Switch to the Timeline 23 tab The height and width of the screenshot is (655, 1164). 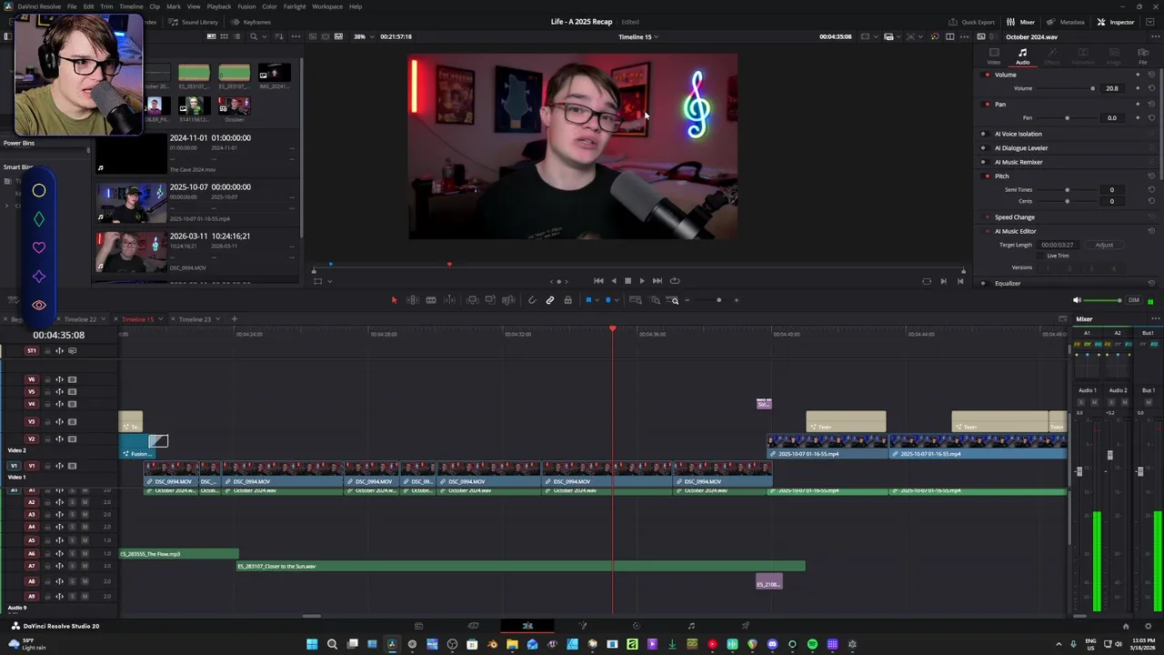point(195,319)
